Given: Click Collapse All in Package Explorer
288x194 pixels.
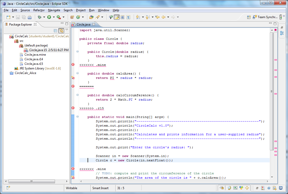Looking at the screenshot, I should [x=55, y=31].
